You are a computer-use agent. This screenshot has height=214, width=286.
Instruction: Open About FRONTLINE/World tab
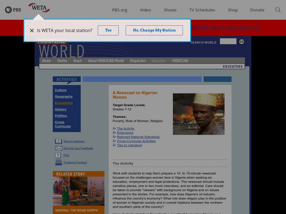[x=106, y=61]
